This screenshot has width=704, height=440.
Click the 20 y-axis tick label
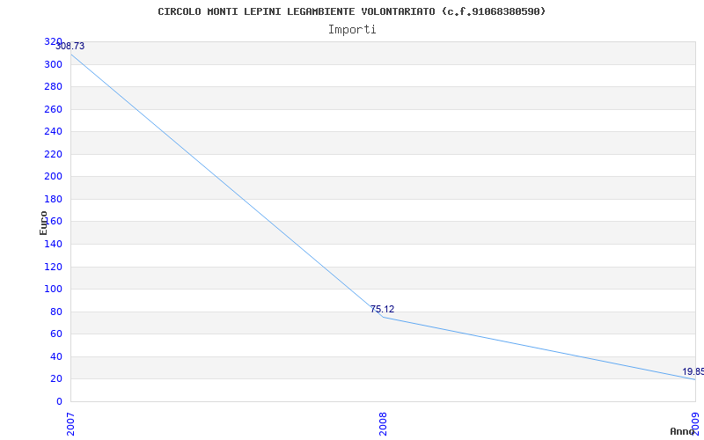point(56,379)
